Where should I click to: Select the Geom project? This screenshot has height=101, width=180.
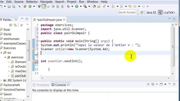[8, 94]
